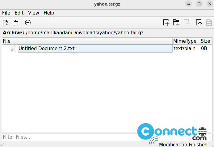
Task: Click the New Archive toolbar icon
Action: [6, 23]
